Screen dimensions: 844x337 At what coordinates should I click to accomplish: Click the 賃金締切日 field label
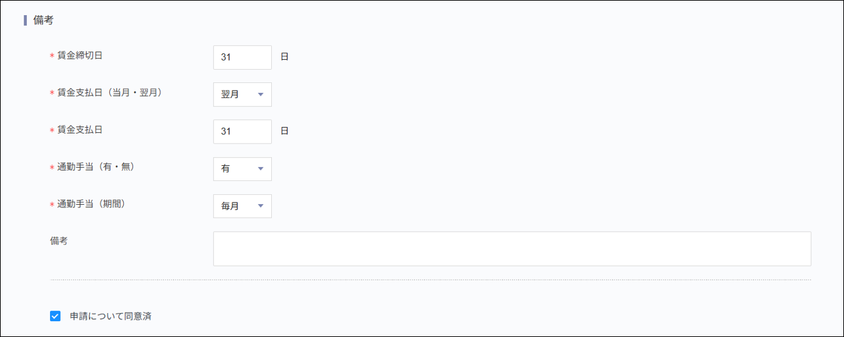point(80,55)
